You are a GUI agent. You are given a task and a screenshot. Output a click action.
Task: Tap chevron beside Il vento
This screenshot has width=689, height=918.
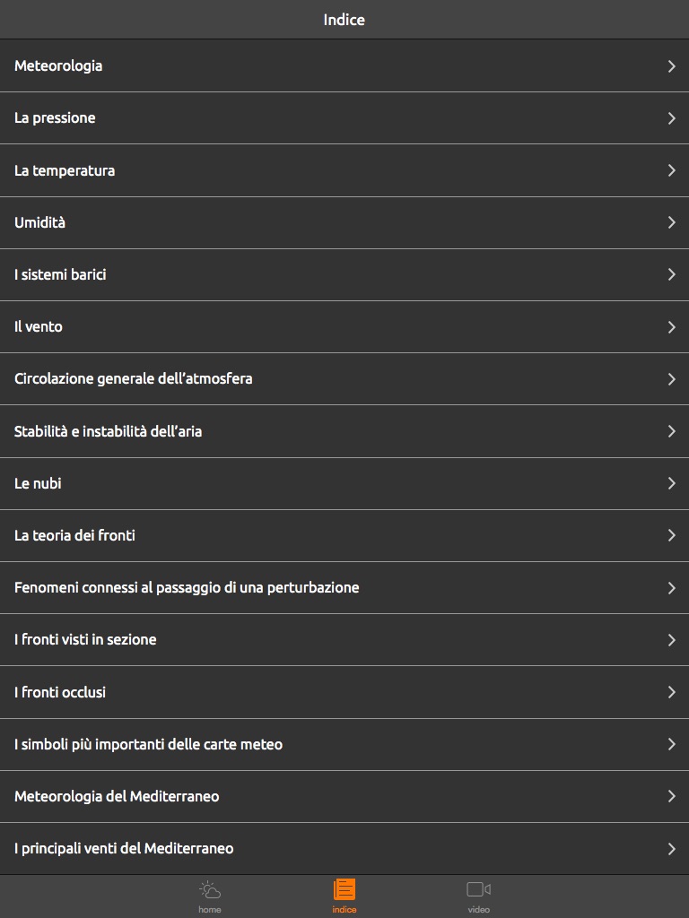[x=671, y=327]
